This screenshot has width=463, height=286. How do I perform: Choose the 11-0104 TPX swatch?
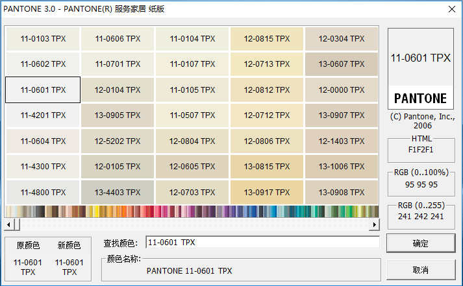coord(192,39)
